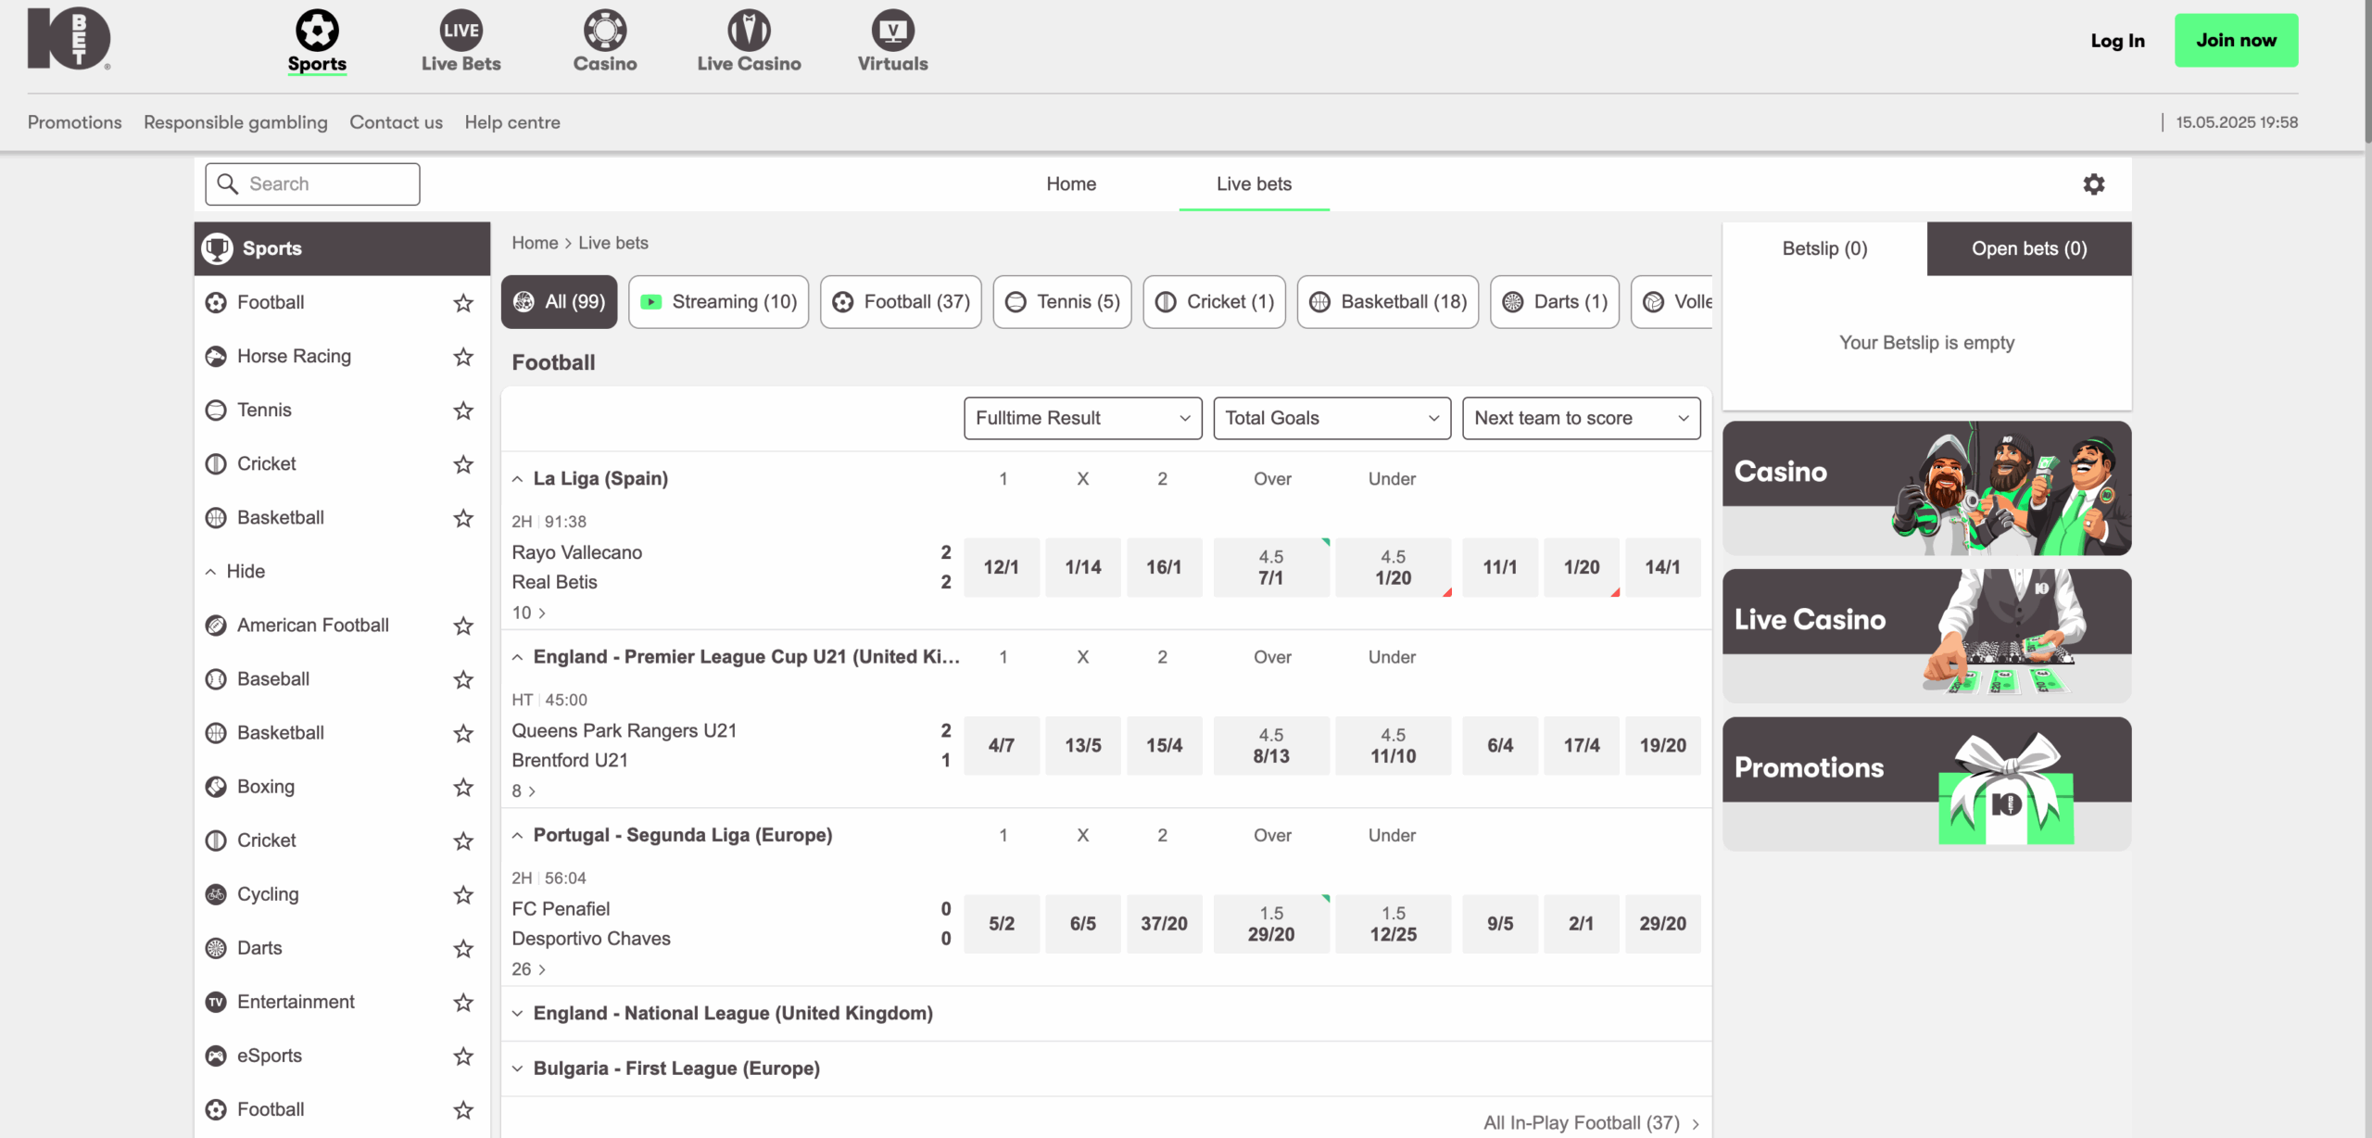Open the Promotions link in header
The image size is (2372, 1138).
(x=74, y=122)
